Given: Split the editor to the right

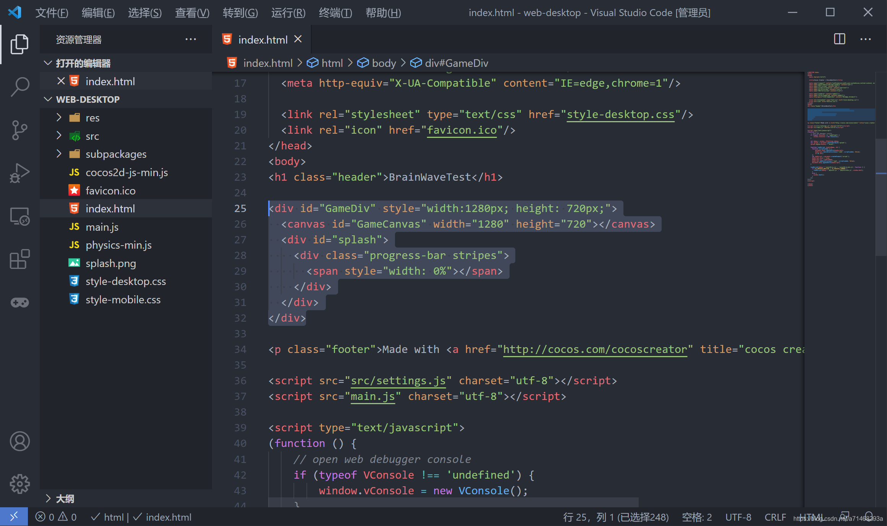Looking at the screenshot, I should click(839, 39).
